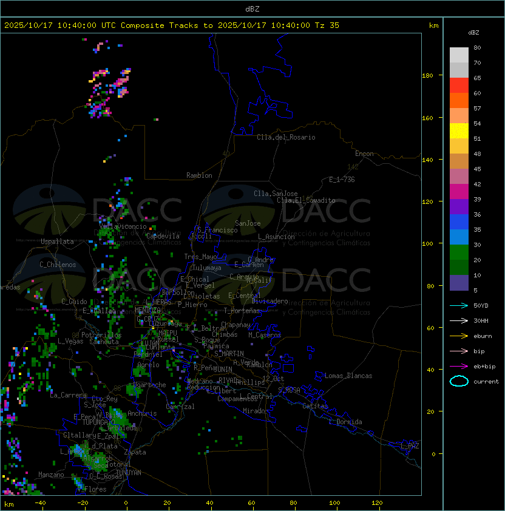Screen dimensions: 505x511
Task: Click the 'current' legend label
Action: click(x=486, y=382)
